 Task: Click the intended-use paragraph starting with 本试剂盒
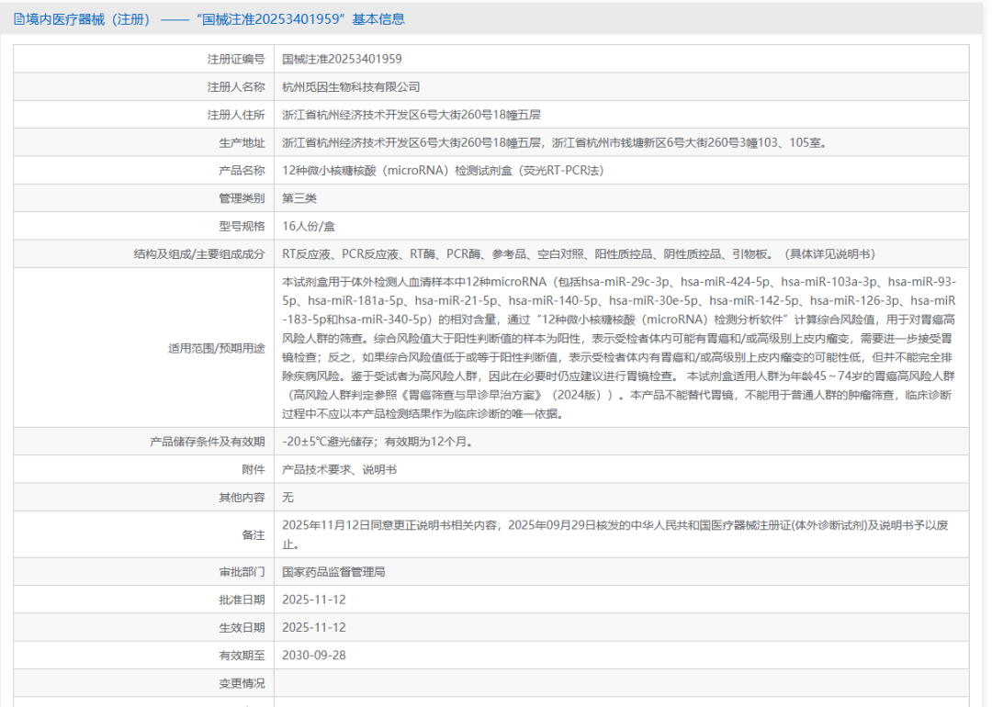click(x=617, y=348)
